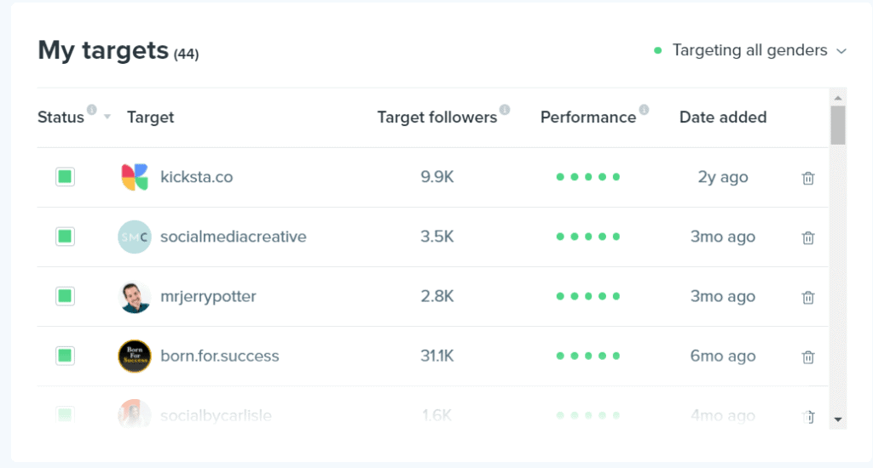Click the born.for.success account name
Image resolution: width=873 pixels, height=468 pixels.
point(219,356)
